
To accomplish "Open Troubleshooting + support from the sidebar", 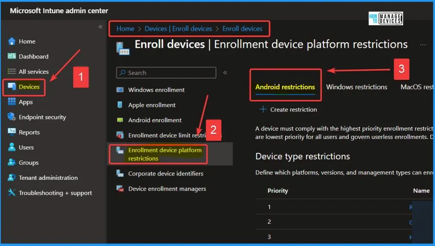I will (55, 193).
